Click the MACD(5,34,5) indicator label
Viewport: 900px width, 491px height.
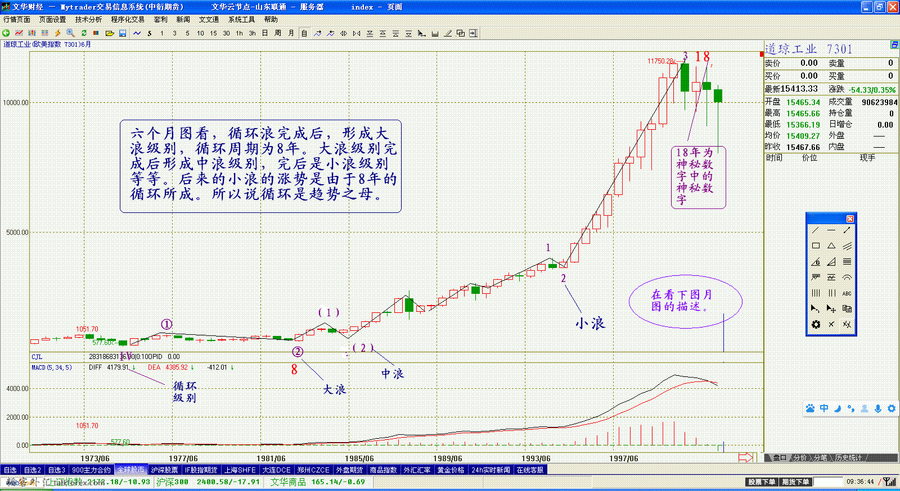pos(52,367)
